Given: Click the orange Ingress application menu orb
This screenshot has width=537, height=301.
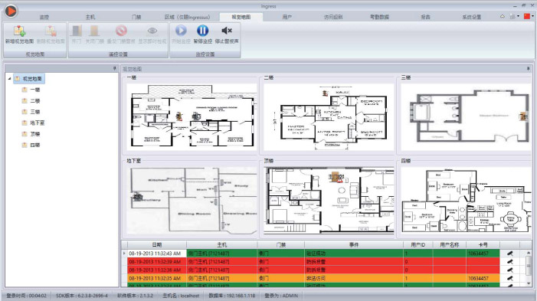Looking at the screenshot, I should click(x=11, y=11).
